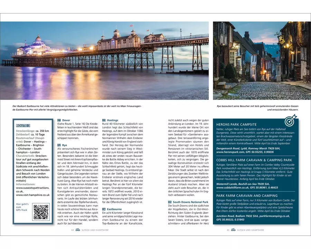
Task: Click the ROUTE 3 heading
Action: [23, 126]
